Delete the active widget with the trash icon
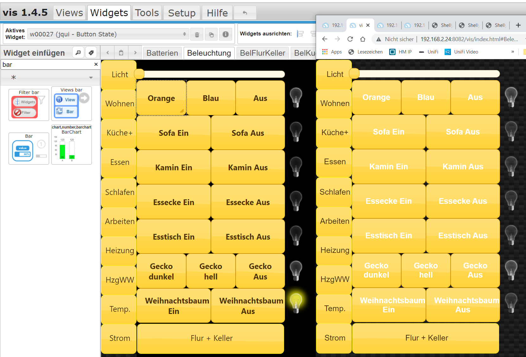Image resolution: width=526 pixels, height=357 pixels. 197,34
